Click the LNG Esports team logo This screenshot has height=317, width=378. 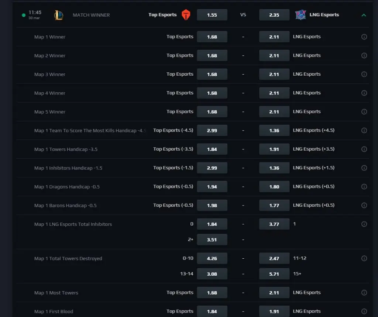coord(300,15)
